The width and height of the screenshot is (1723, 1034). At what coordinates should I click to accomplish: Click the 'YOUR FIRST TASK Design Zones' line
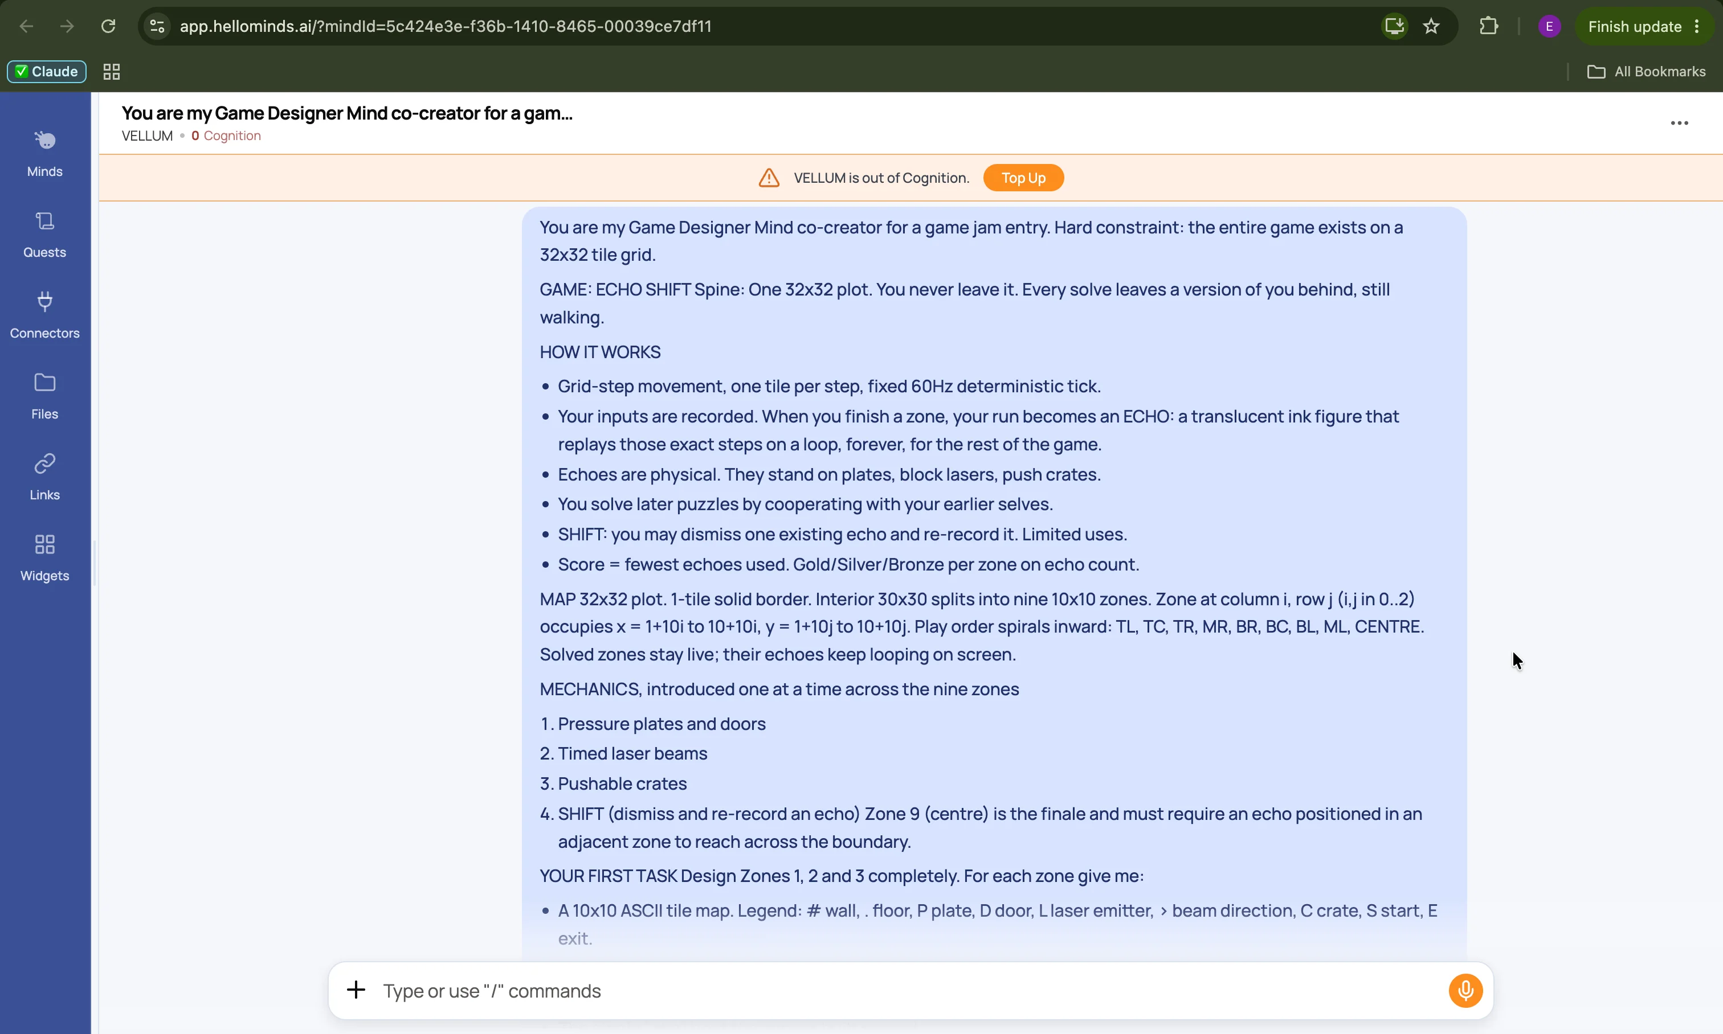pos(841,876)
